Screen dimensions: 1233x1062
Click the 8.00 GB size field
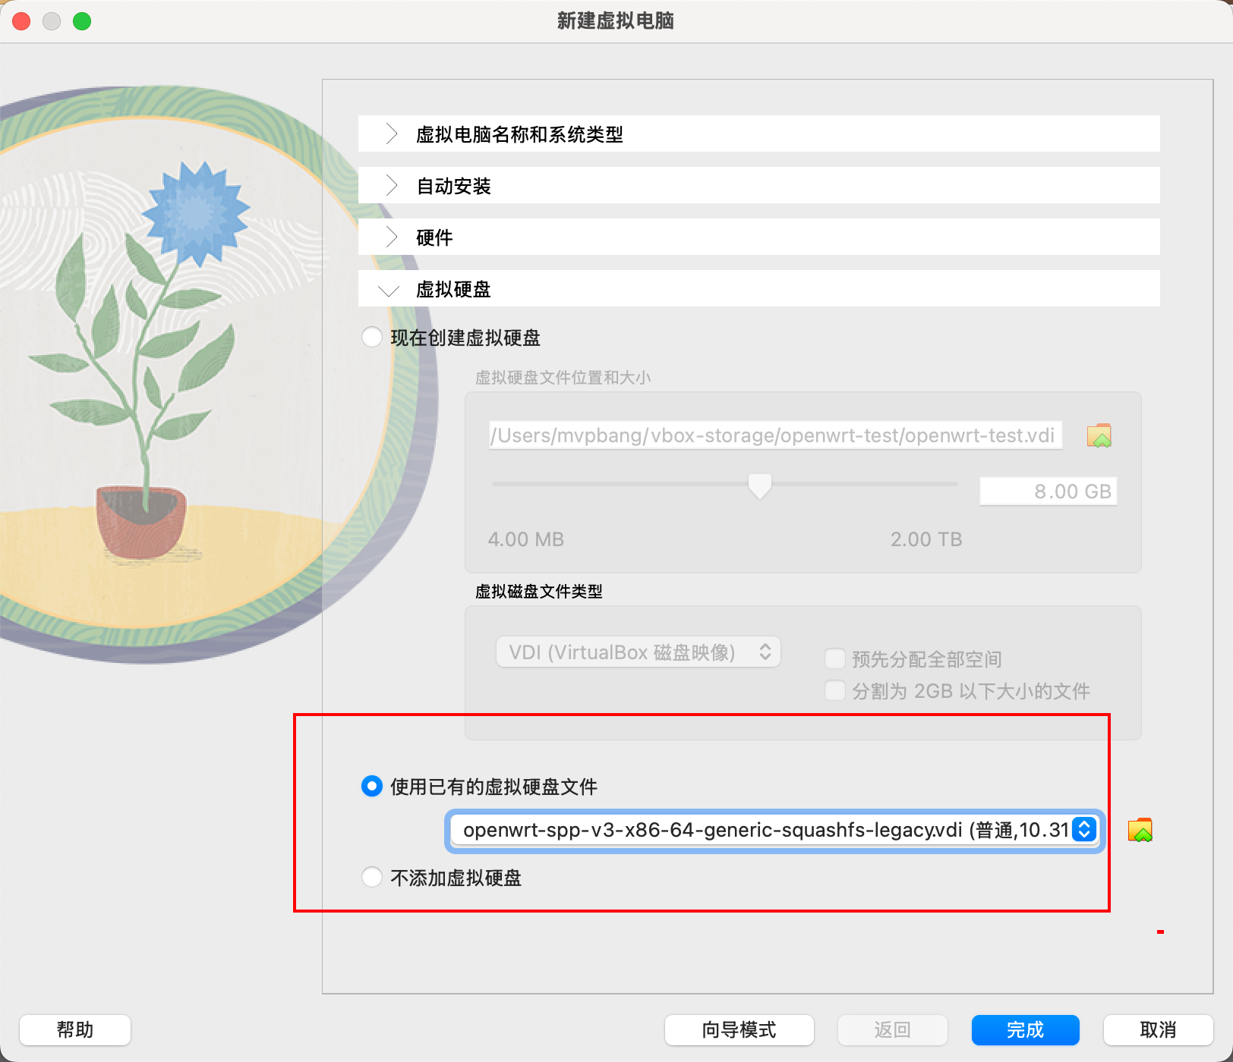1048,492
